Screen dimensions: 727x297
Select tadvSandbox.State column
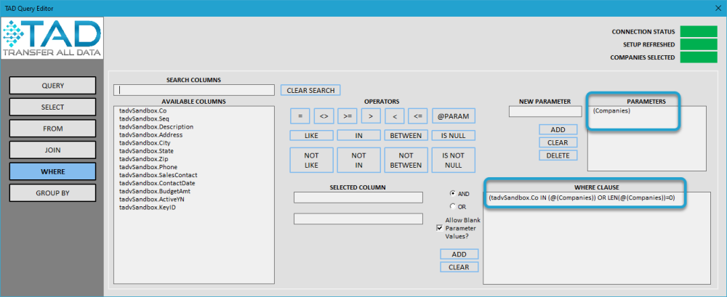click(147, 151)
